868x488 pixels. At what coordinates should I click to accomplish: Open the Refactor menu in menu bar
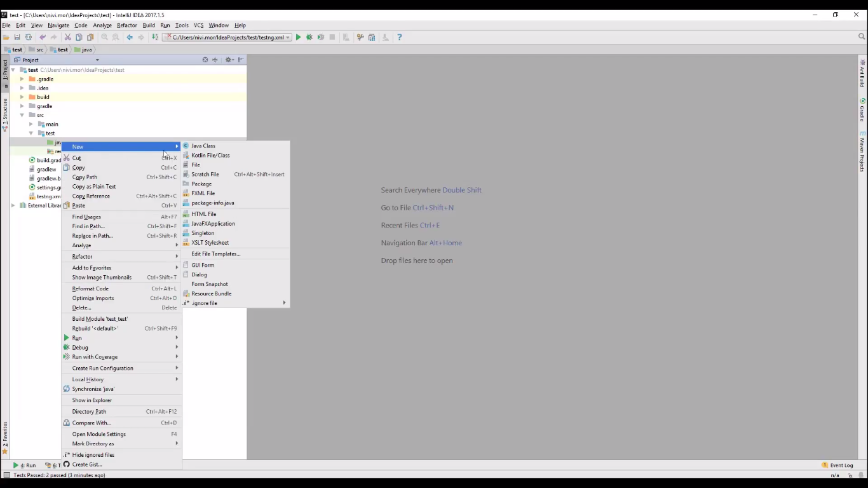(126, 25)
